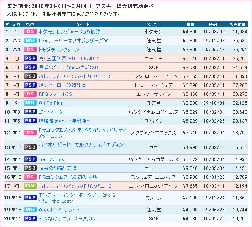The width and height of the screenshot is (252, 227).
Task: Click PS3 badge in rank 6 バトルフィールド row
Action: point(30,76)
